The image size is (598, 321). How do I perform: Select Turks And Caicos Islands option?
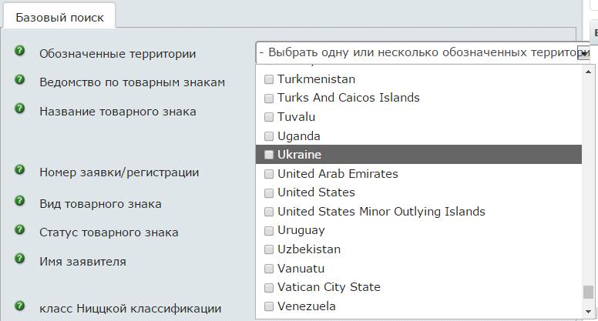click(x=348, y=98)
